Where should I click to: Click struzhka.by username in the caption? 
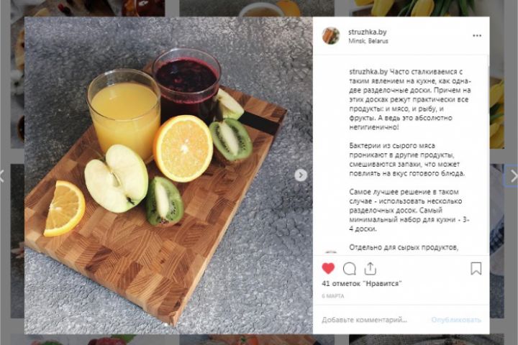pos(368,72)
